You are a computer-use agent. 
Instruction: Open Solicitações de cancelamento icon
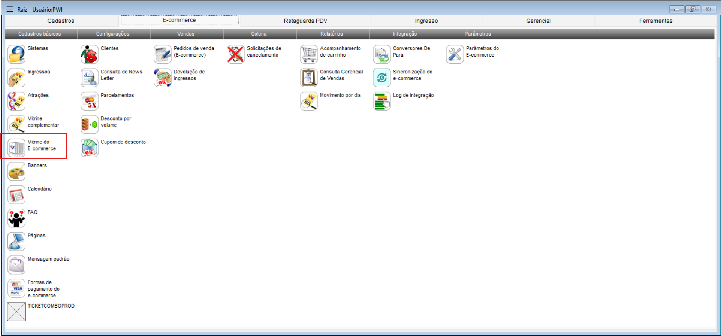point(235,54)
